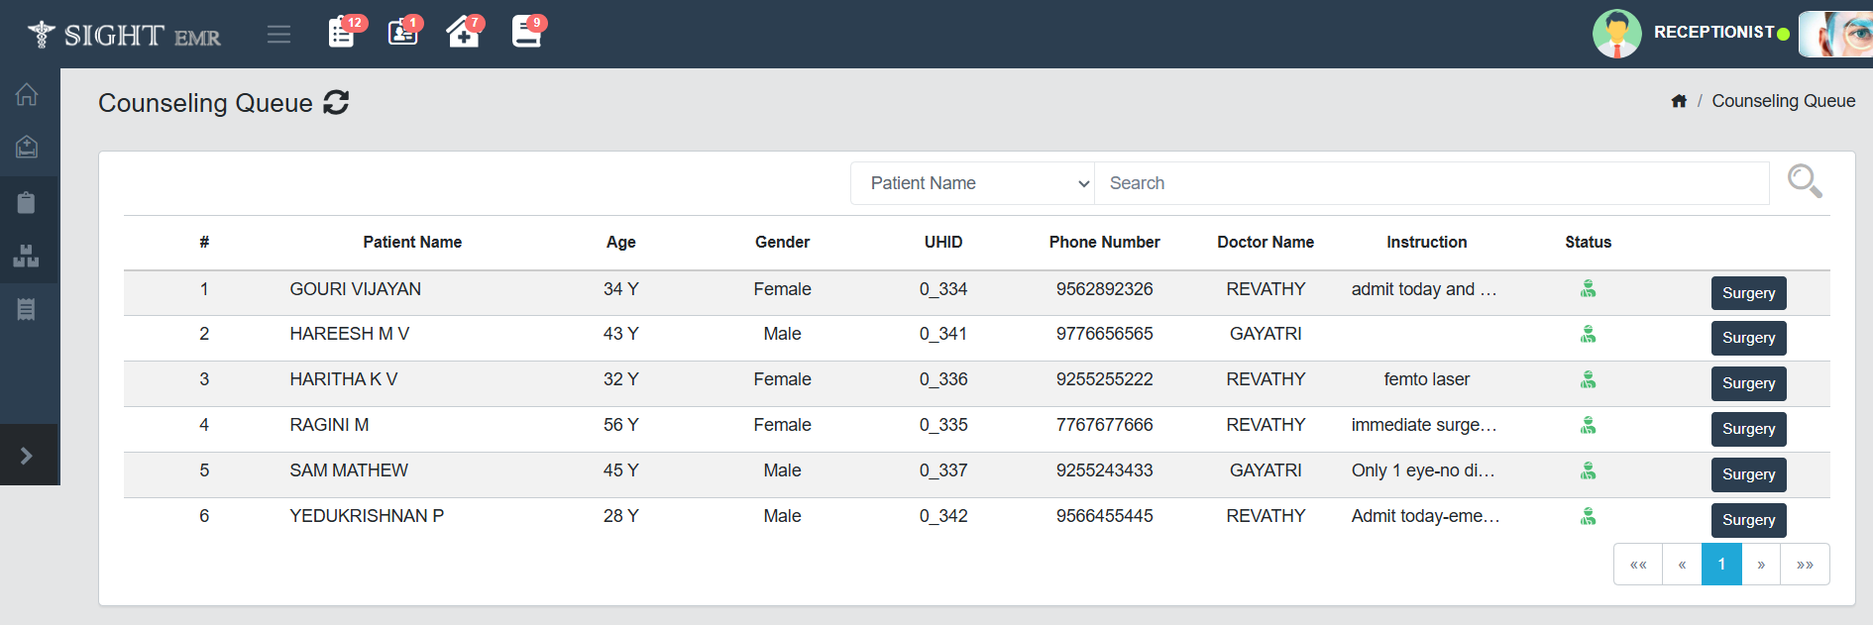The height and width of the screenshot is (625, 1873).
Task: Click the Surgery button for HAREESH M V
Action: point(1748,338)
